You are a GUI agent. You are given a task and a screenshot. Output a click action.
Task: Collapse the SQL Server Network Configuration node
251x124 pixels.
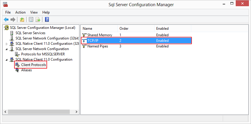[x=7, y=49]
